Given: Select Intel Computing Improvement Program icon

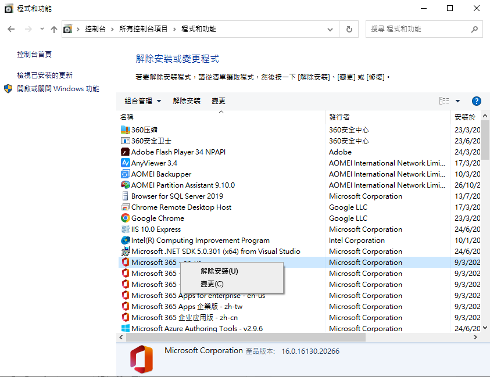Looking at the screenshot, I should tap(126, 240).
